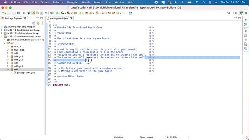Click in the GUIDED ACTIVITIES comment line
The width and height of the screenshot is (249, 140).
click(70, 63)
